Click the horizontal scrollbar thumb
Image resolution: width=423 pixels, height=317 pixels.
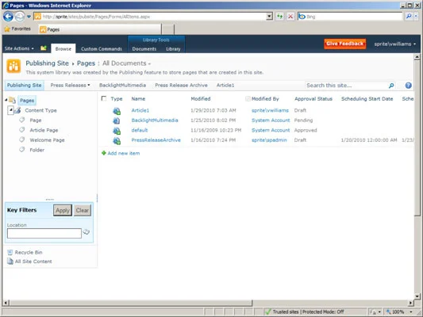pyautogui.click(x=131, y=303)
